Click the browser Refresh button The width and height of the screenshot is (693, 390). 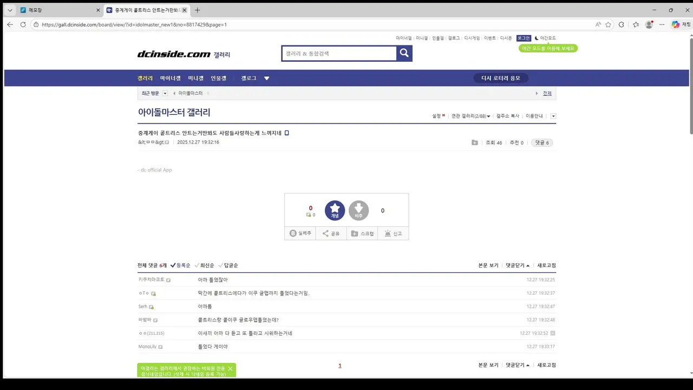coord(23,24)
